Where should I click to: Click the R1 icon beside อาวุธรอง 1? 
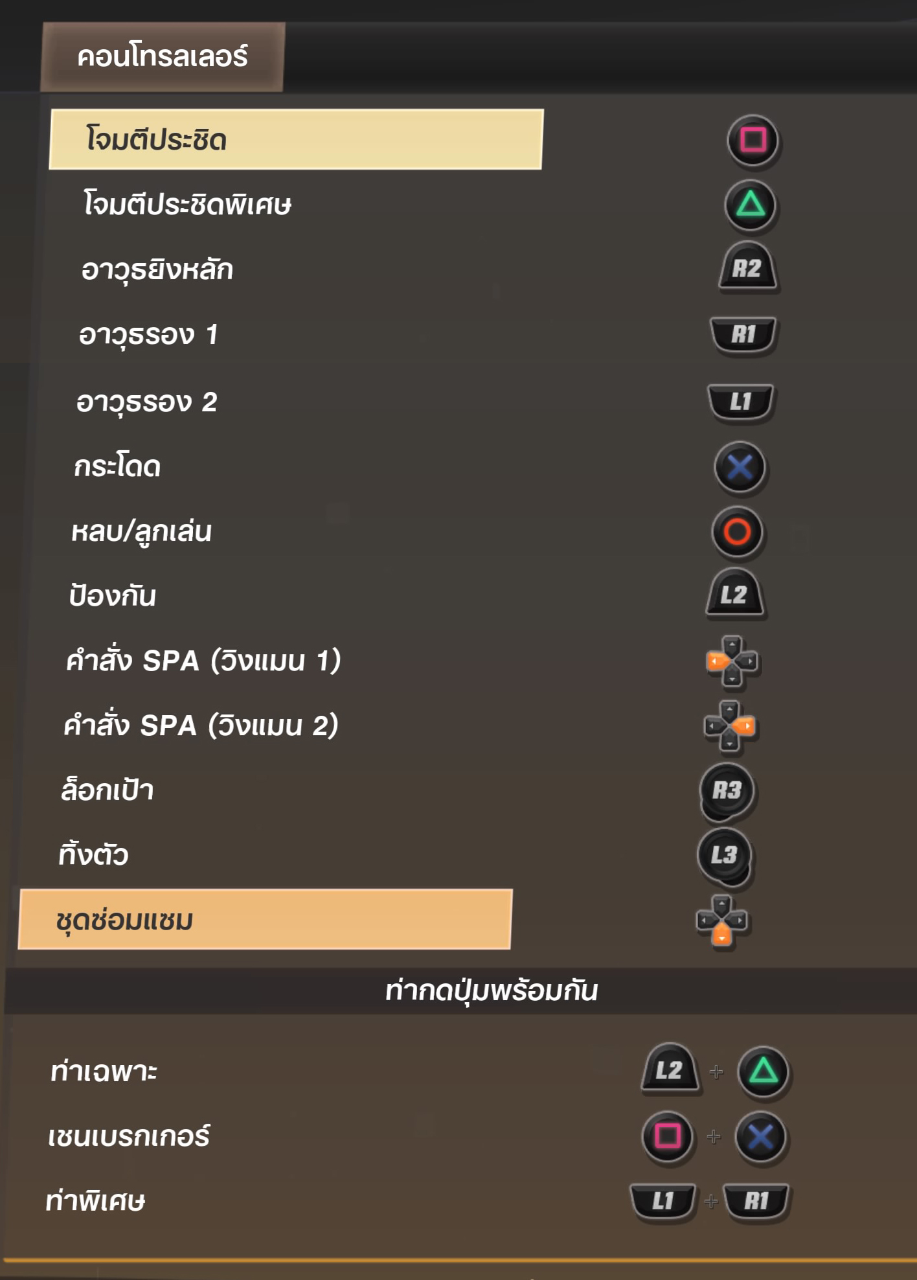click(743, 334)
